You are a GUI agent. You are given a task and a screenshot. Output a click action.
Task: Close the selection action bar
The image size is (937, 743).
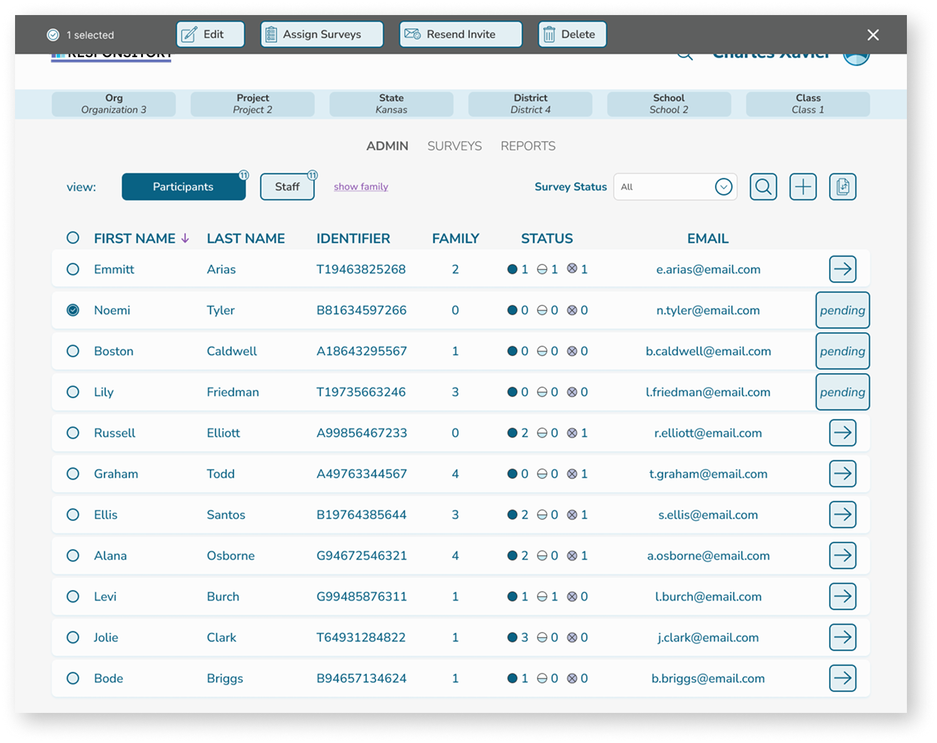pos(872,35)
